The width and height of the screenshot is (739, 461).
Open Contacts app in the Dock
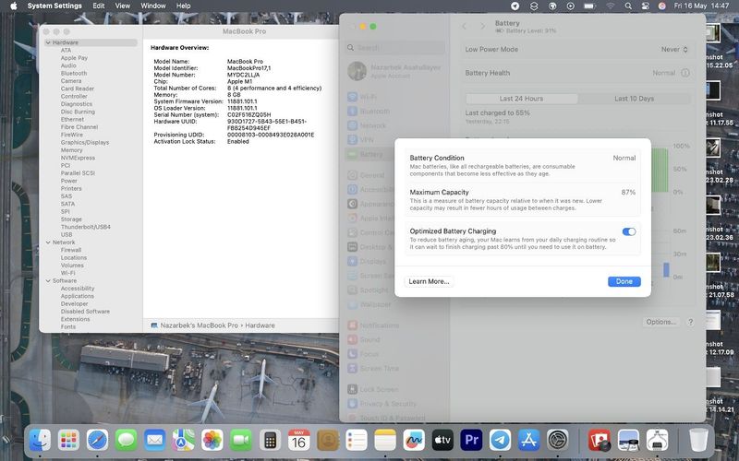click(328, 441)
